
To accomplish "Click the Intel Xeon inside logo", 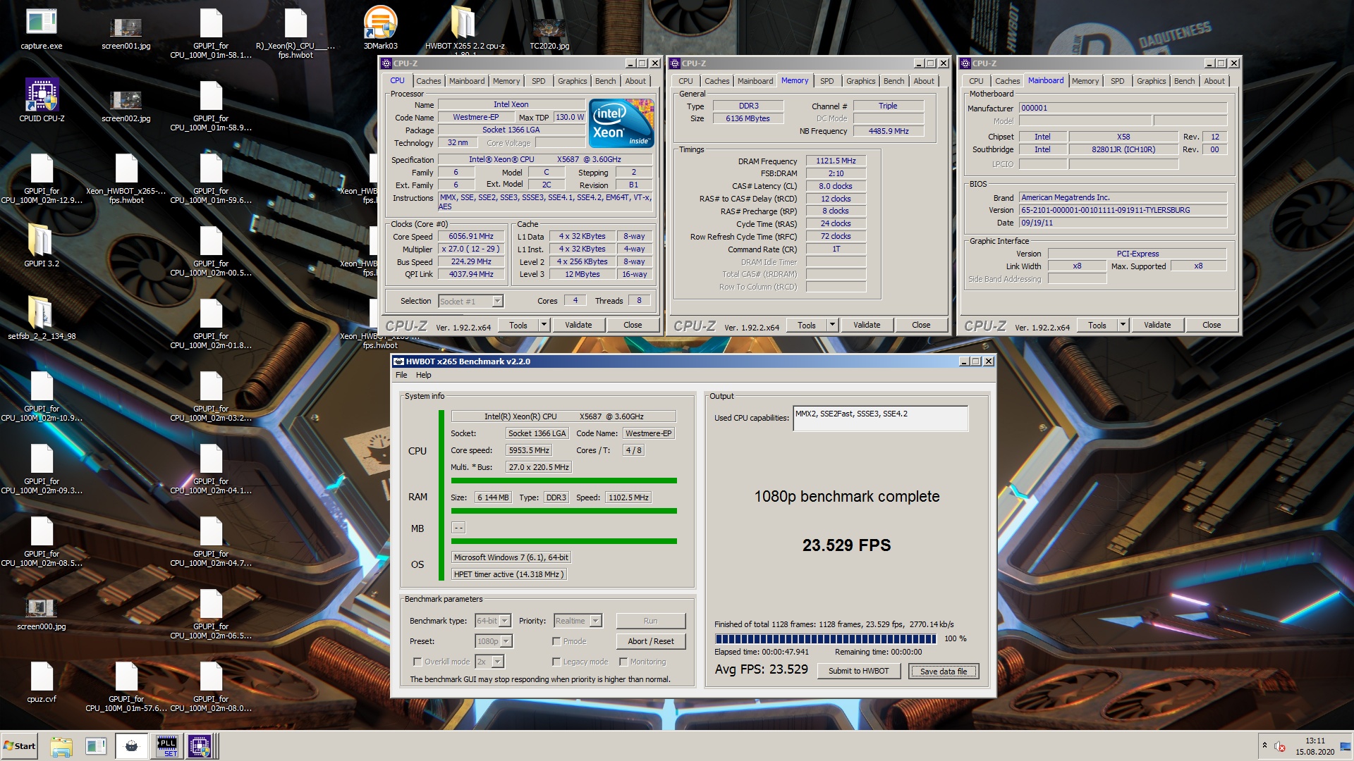I will tap(621, 123).
